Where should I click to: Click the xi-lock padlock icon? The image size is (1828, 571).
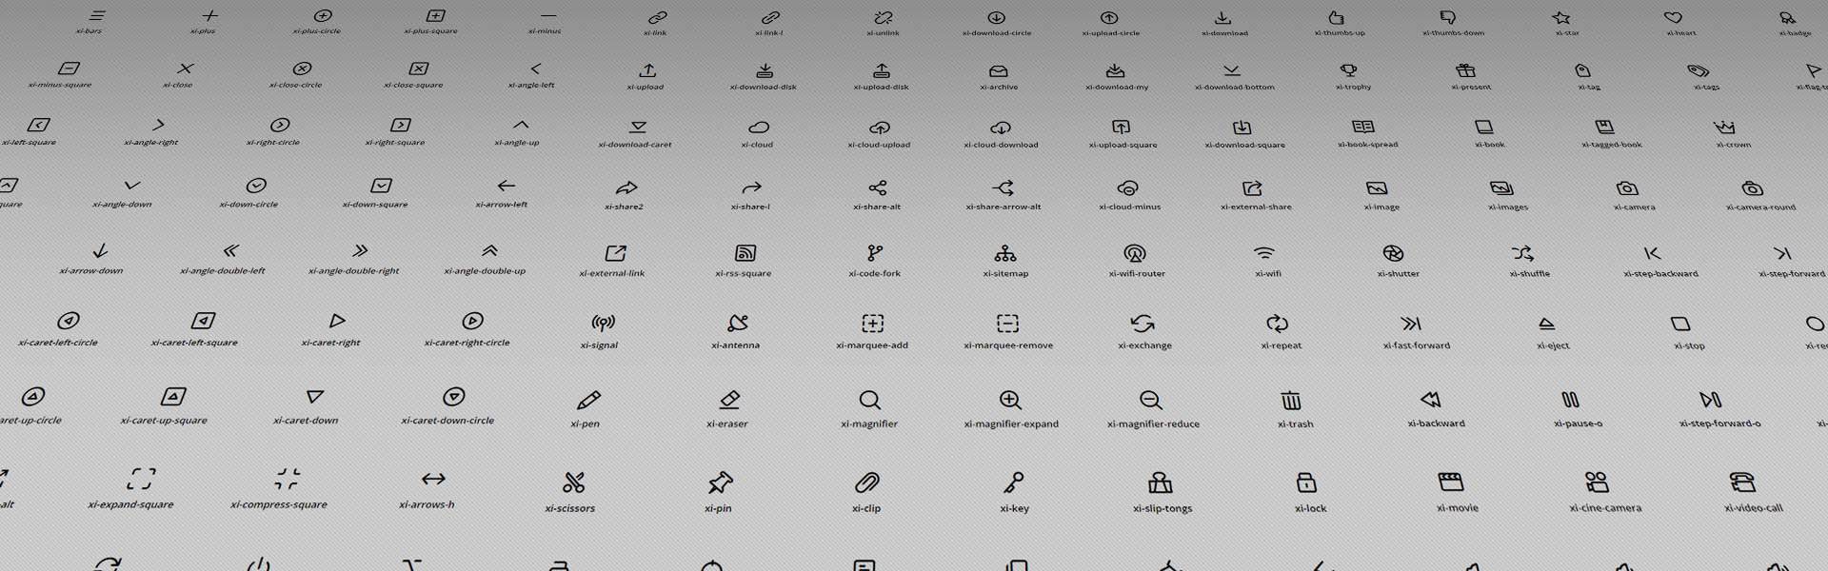(1306, 482)
